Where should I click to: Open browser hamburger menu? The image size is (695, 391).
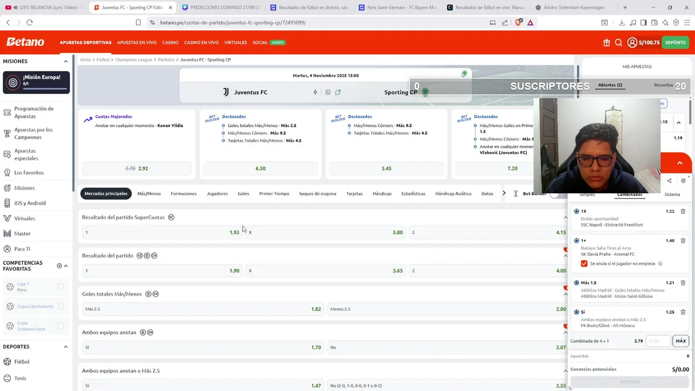(687, 22)
